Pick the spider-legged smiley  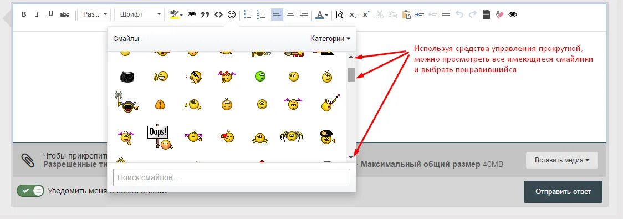point(292,136)
